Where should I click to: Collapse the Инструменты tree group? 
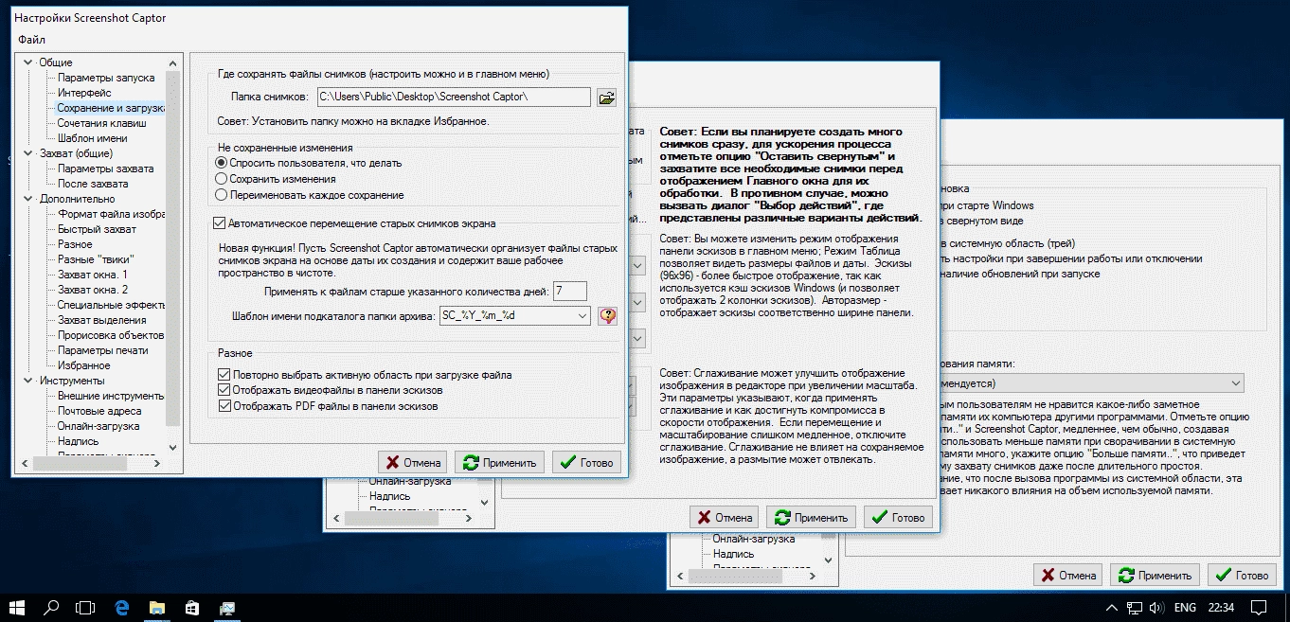coord(27,381)
